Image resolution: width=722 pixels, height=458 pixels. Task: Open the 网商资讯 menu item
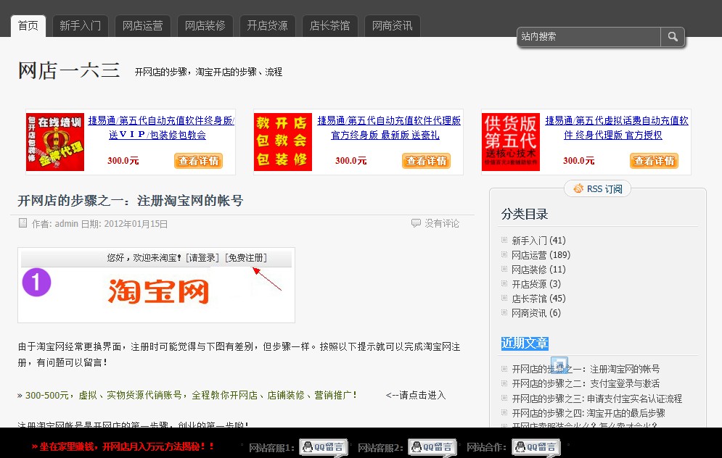(x=392, y=25)
